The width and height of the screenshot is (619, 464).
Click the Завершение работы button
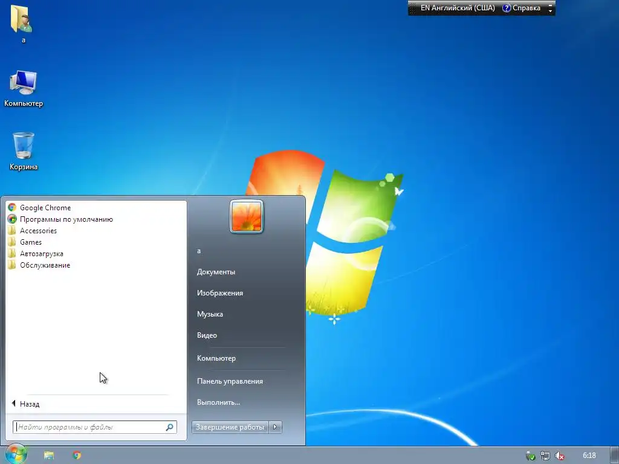[x=230, y=427]
